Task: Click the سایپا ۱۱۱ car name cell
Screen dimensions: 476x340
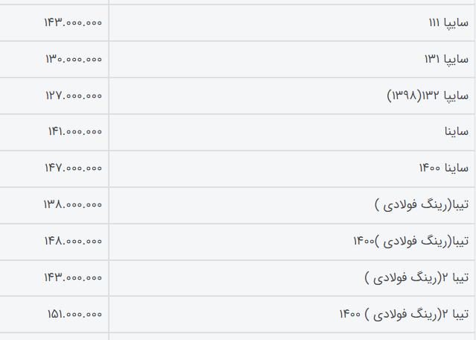Action: [x=448, y=22]
